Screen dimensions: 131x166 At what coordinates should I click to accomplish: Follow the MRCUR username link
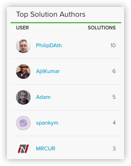(45, 149)
